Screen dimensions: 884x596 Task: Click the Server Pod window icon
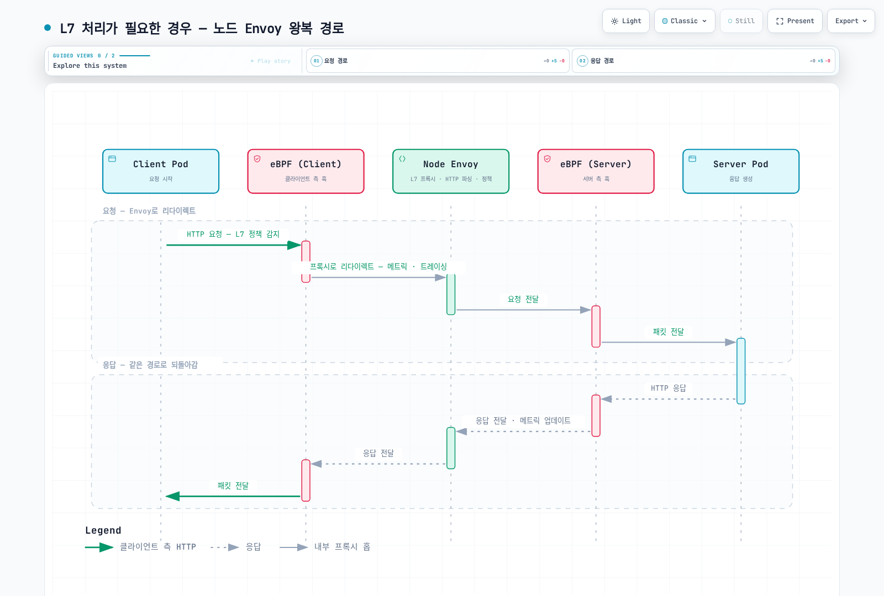[x=692, y=159]
